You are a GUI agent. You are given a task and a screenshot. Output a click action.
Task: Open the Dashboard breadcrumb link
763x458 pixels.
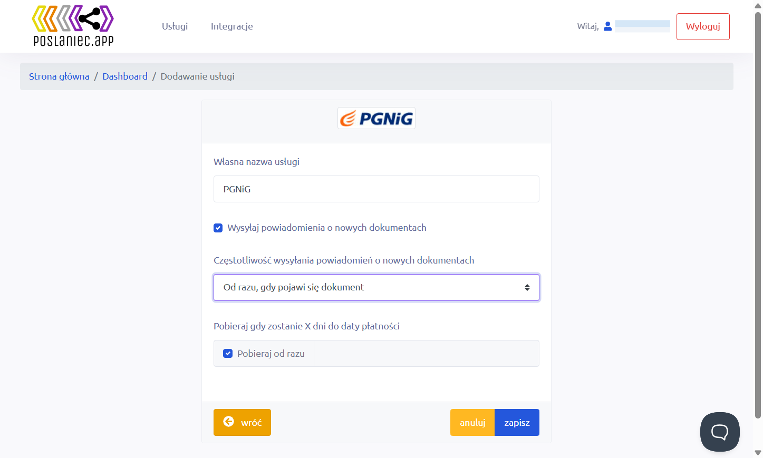pos(125,76)
